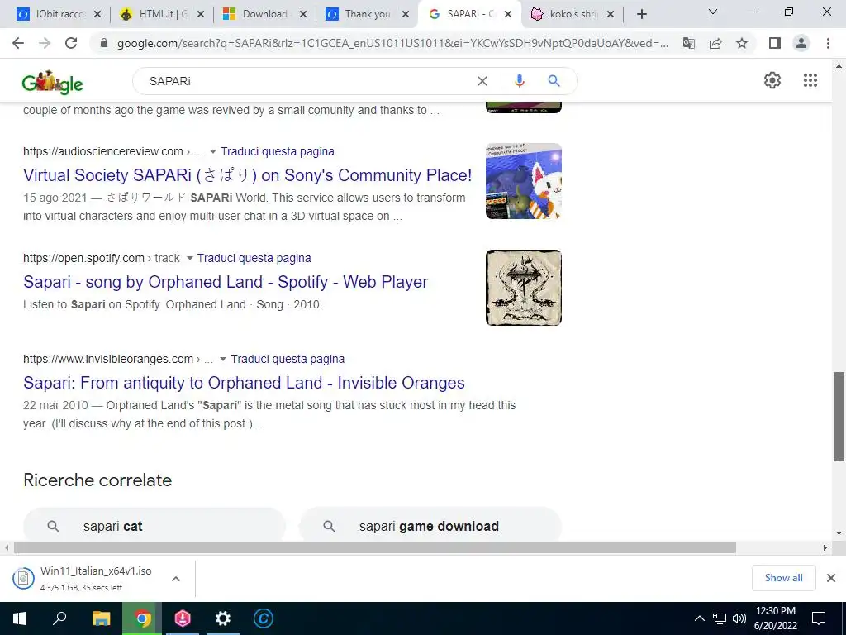Open Google search settings gear
Image resolution: width=846 pixels, height=635 pixels.
pos(772,80)
